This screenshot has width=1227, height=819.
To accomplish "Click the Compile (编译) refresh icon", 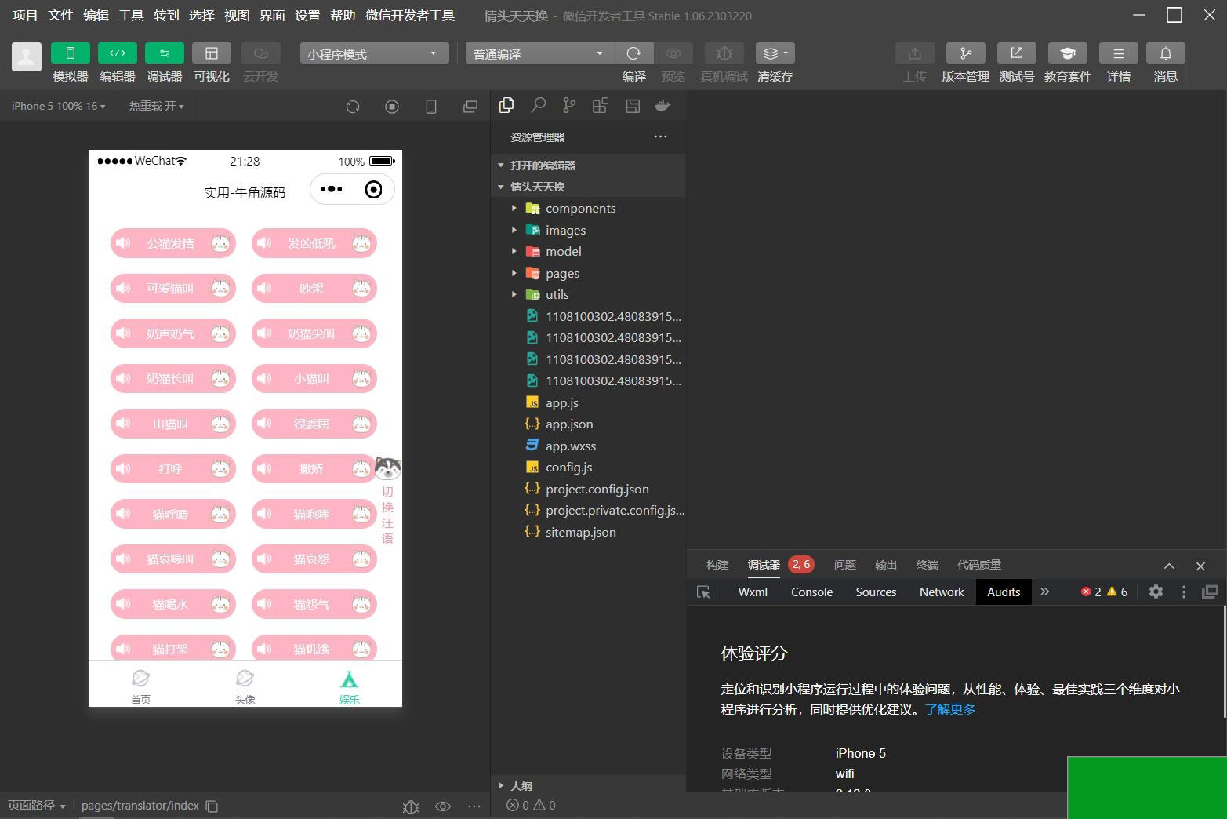I will pos(634,53).
